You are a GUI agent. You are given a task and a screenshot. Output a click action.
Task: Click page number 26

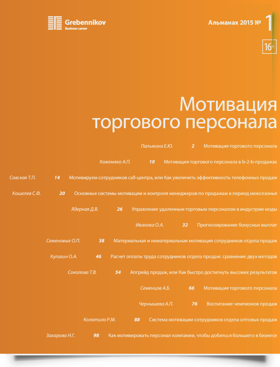tap(119, 209)
